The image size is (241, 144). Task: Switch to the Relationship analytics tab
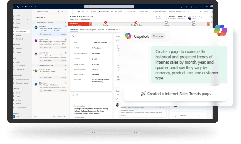pyautogui.click(x=88, y=30)
